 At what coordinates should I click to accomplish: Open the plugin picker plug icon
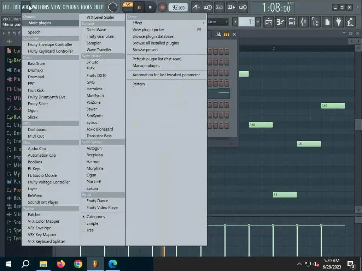[339, 22]
